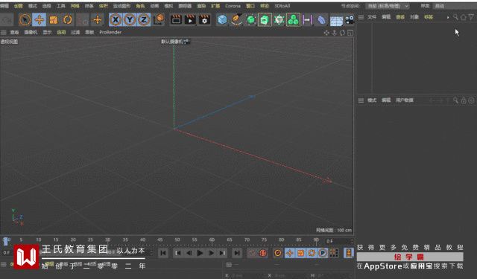Click frame 60 on timeline ruler
The image size is (477, 279).
pos(212,240)
